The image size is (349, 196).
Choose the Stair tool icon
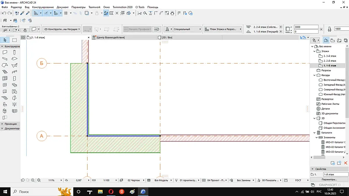(5, 72)
